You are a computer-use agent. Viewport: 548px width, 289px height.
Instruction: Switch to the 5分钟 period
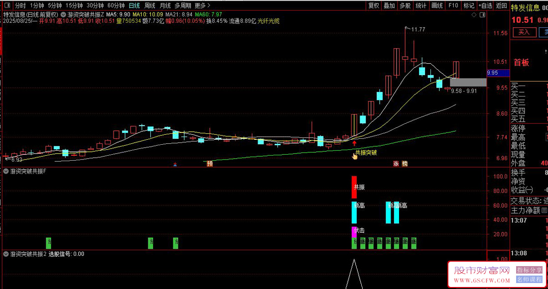55,5
